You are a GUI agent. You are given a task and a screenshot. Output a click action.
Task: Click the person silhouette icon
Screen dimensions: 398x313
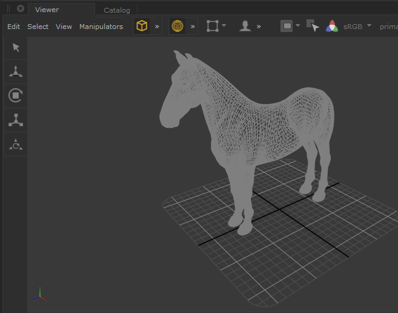coord(245,26)
